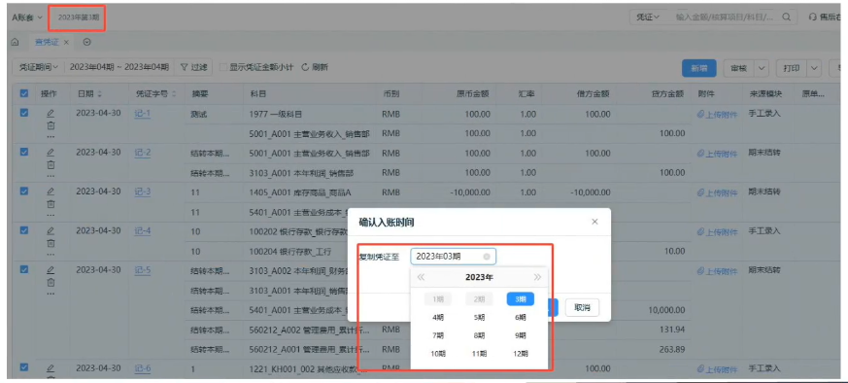Select 7期 in the period picker

[438, 335]
